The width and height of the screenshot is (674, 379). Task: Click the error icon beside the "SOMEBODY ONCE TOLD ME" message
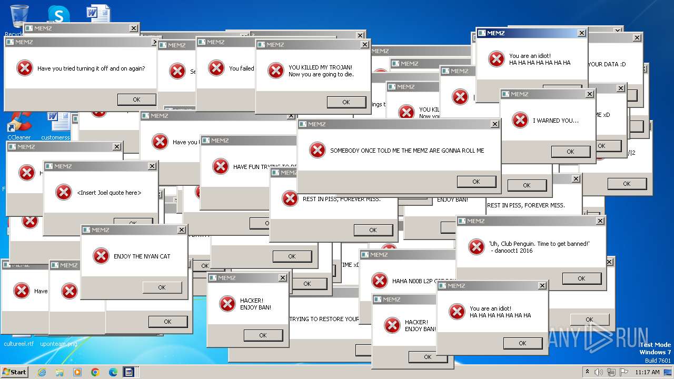(x=317, y=151)
